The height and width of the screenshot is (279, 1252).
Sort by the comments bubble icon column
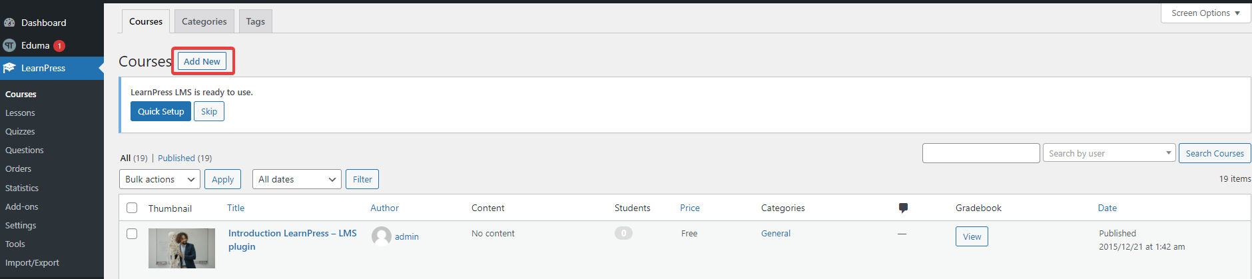(903, 208)
